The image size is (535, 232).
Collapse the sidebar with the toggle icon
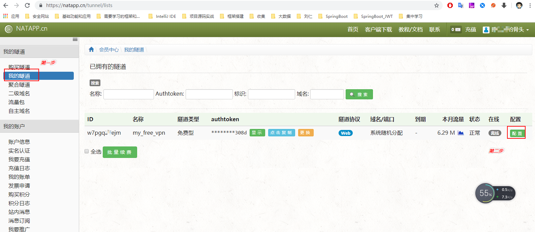click(75, 40)
